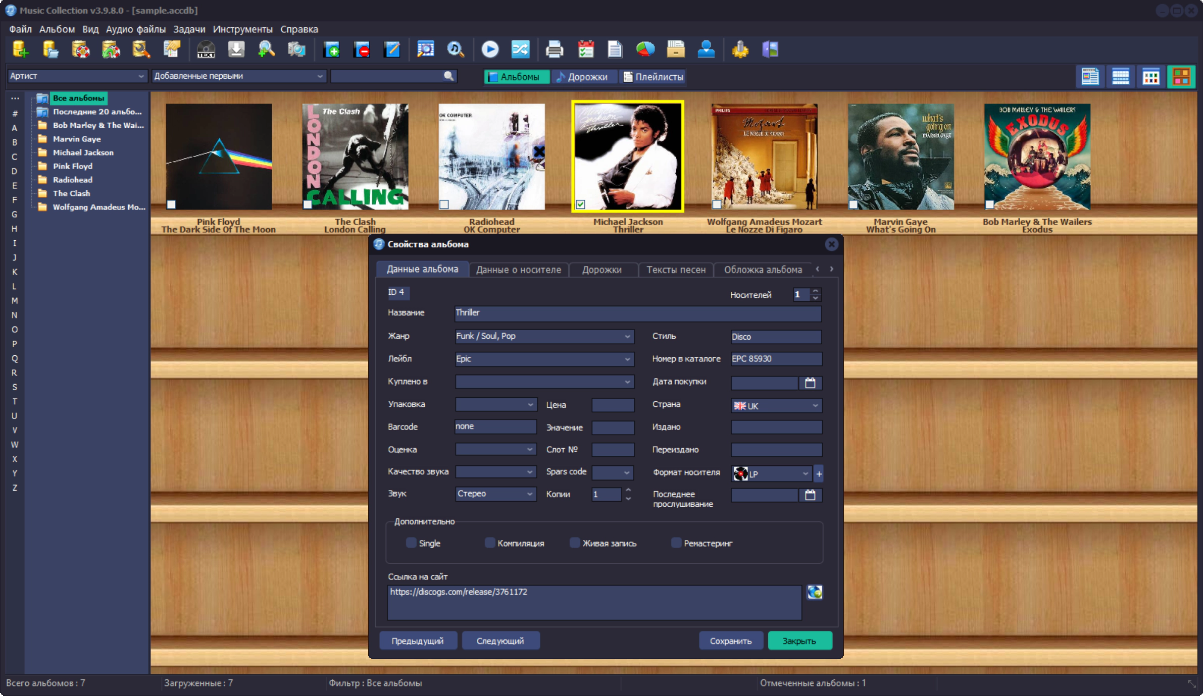Click the web globe icon beside site link
The image size is (1203, 696).
pos(814,592)
